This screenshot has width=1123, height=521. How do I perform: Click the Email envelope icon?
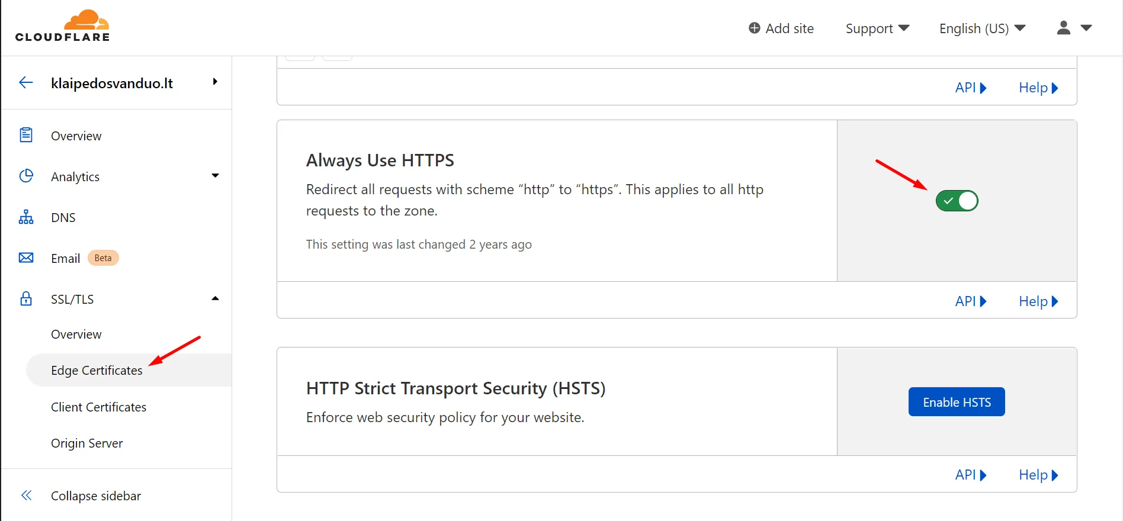pyautogui.click(x=26, y=258)
